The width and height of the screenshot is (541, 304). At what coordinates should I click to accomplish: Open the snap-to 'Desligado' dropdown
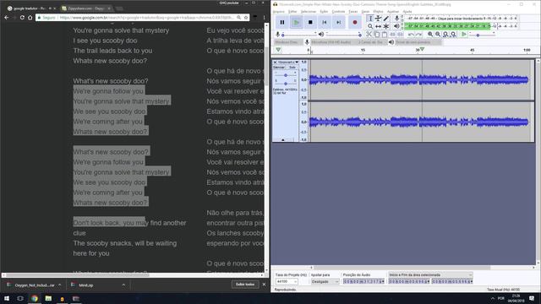pos(325,281)
